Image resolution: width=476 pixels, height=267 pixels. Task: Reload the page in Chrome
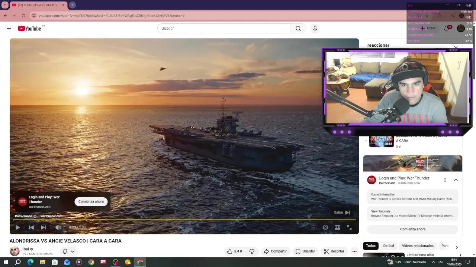(x=23, y=16)
